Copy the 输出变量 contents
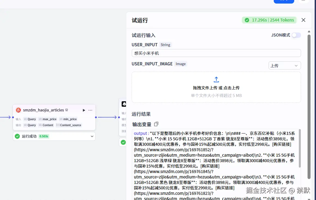This screenshot has width=316, height=200. pyautogui.click(x=156, y=124)
